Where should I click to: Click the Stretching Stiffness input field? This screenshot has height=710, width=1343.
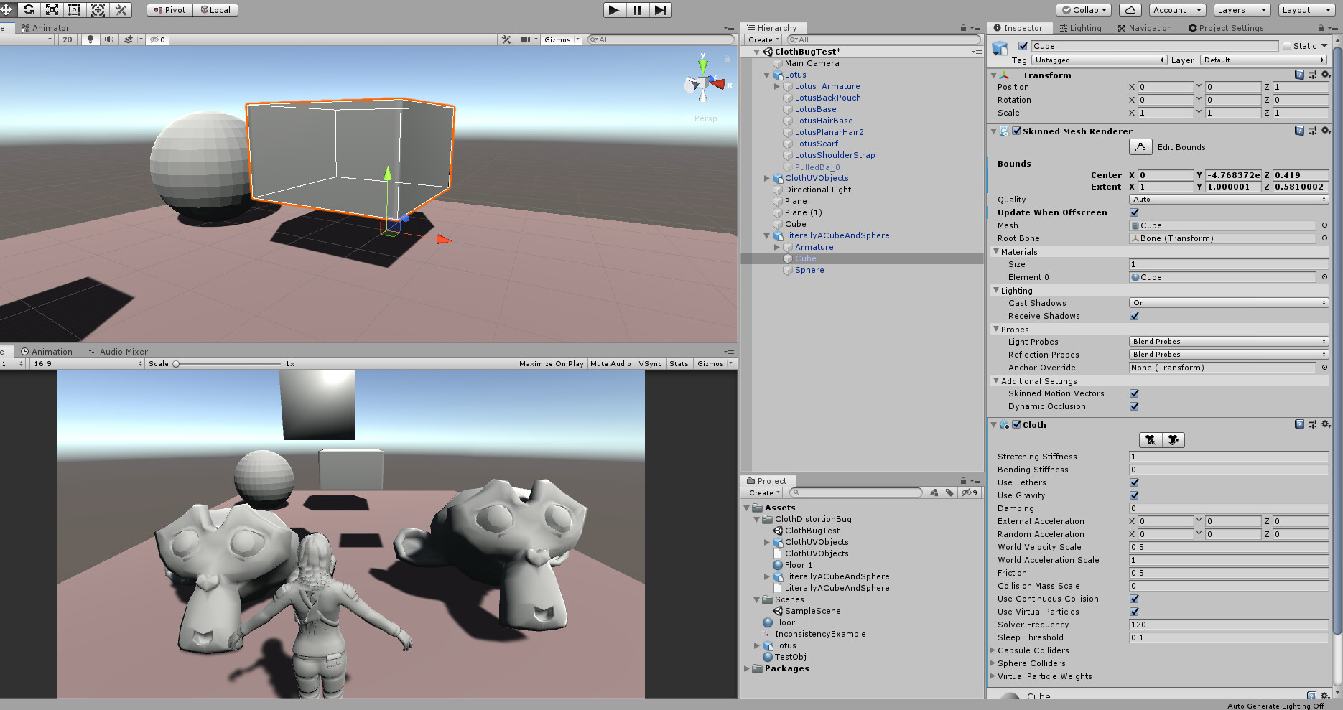click(x=1229, y=457)
